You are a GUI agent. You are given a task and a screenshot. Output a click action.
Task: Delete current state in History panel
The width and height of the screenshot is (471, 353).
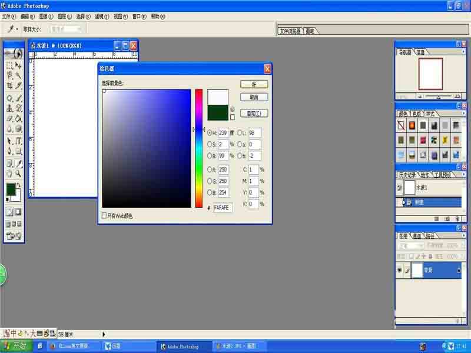tap(457, 219)
